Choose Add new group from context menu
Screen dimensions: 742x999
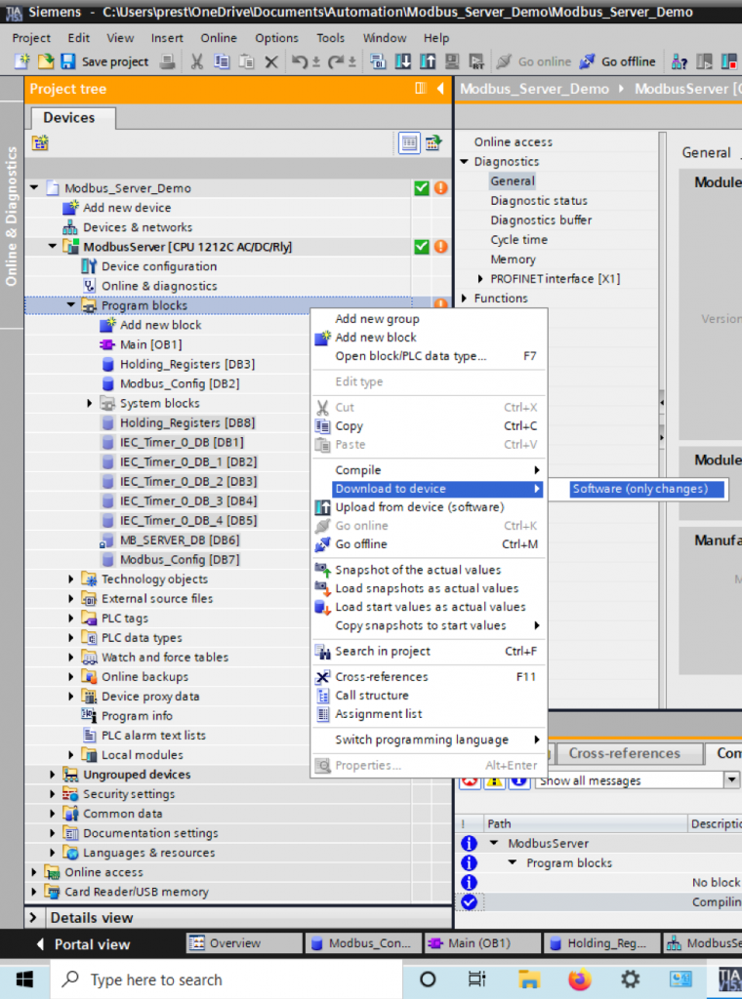430,319
